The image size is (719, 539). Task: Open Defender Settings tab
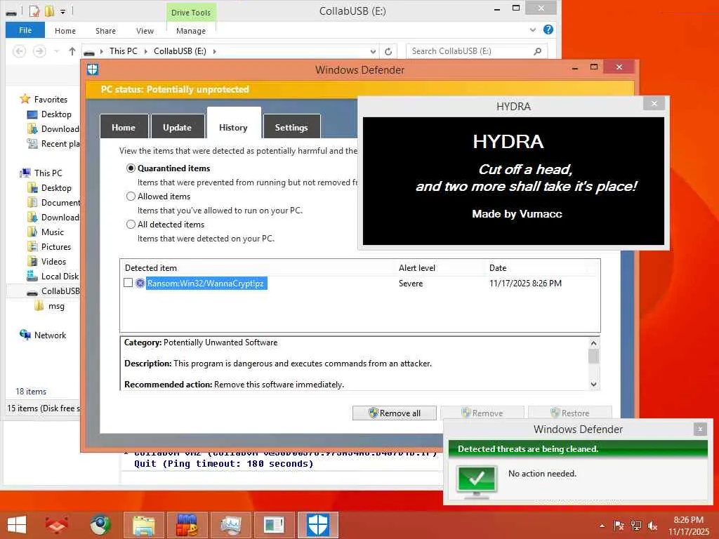click(x=291, y=127)
